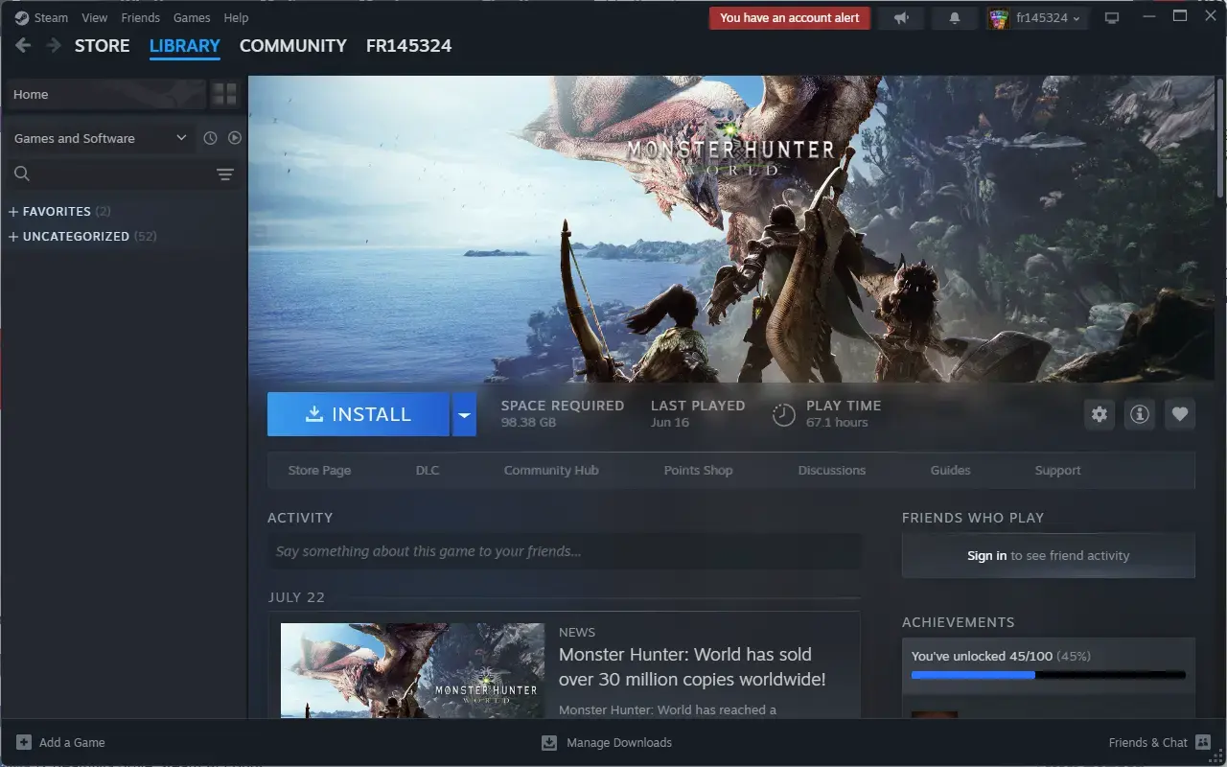Open the FR145324 profile tab
1227x767 pixels.
408,45
